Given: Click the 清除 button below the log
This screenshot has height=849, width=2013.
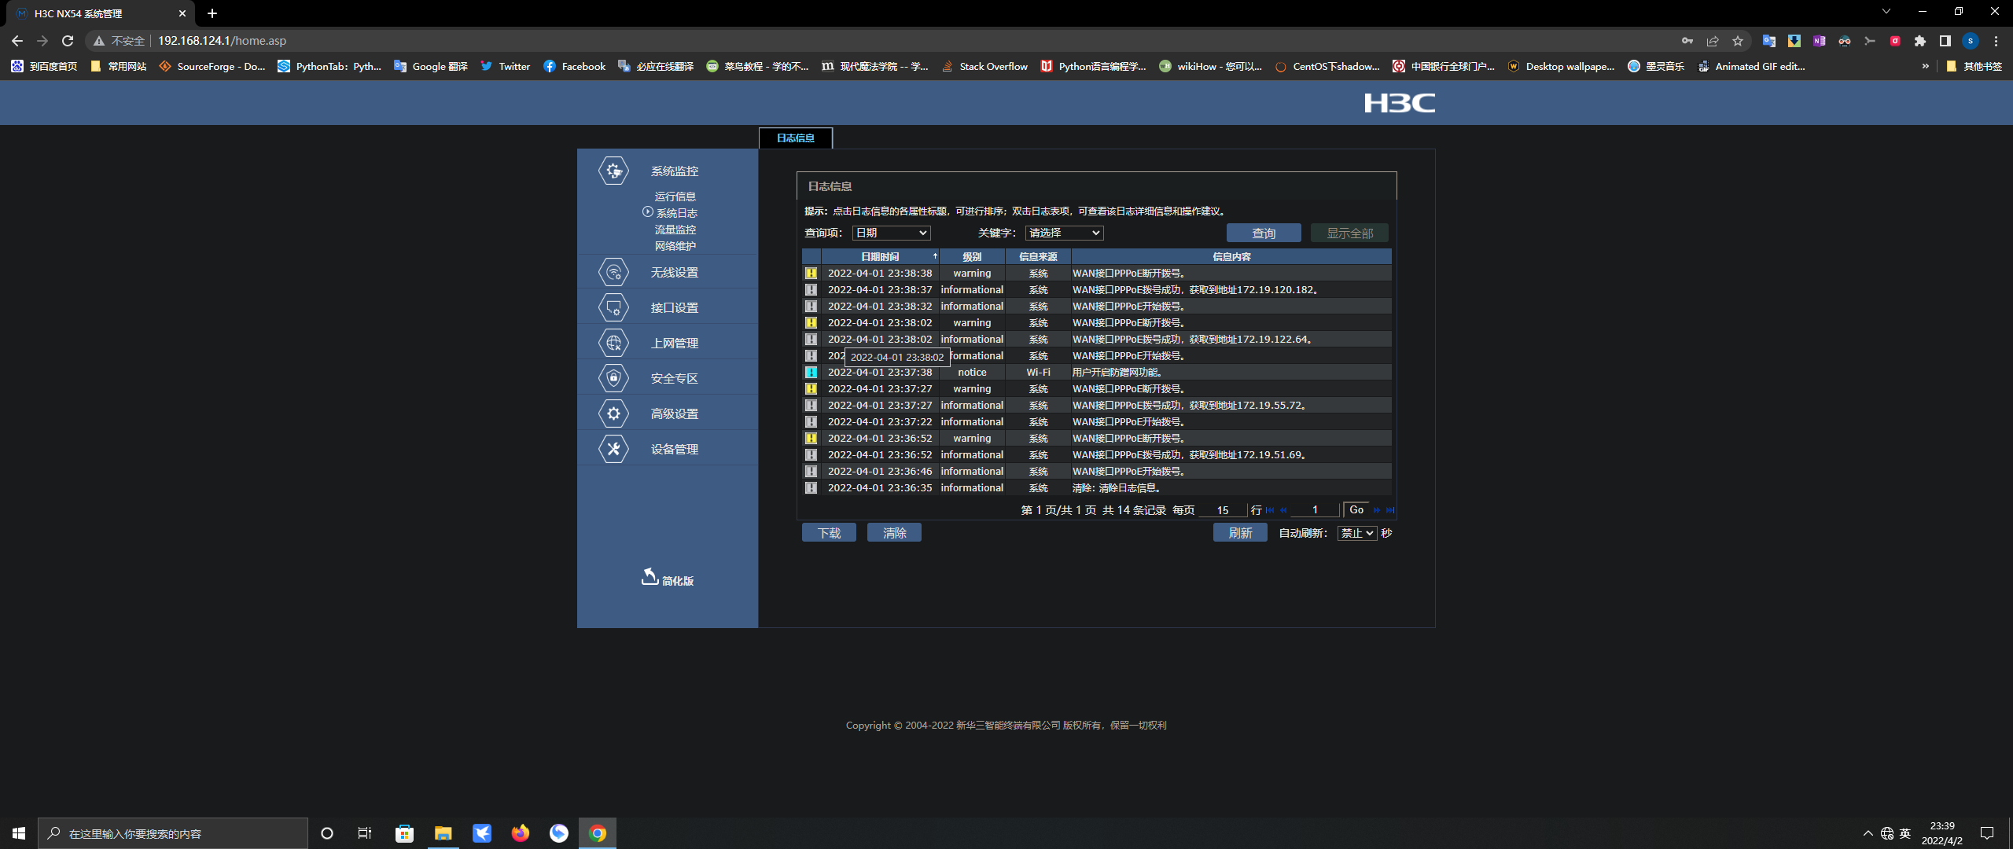Looking at the screenshot, I should (x=894, y=533).
